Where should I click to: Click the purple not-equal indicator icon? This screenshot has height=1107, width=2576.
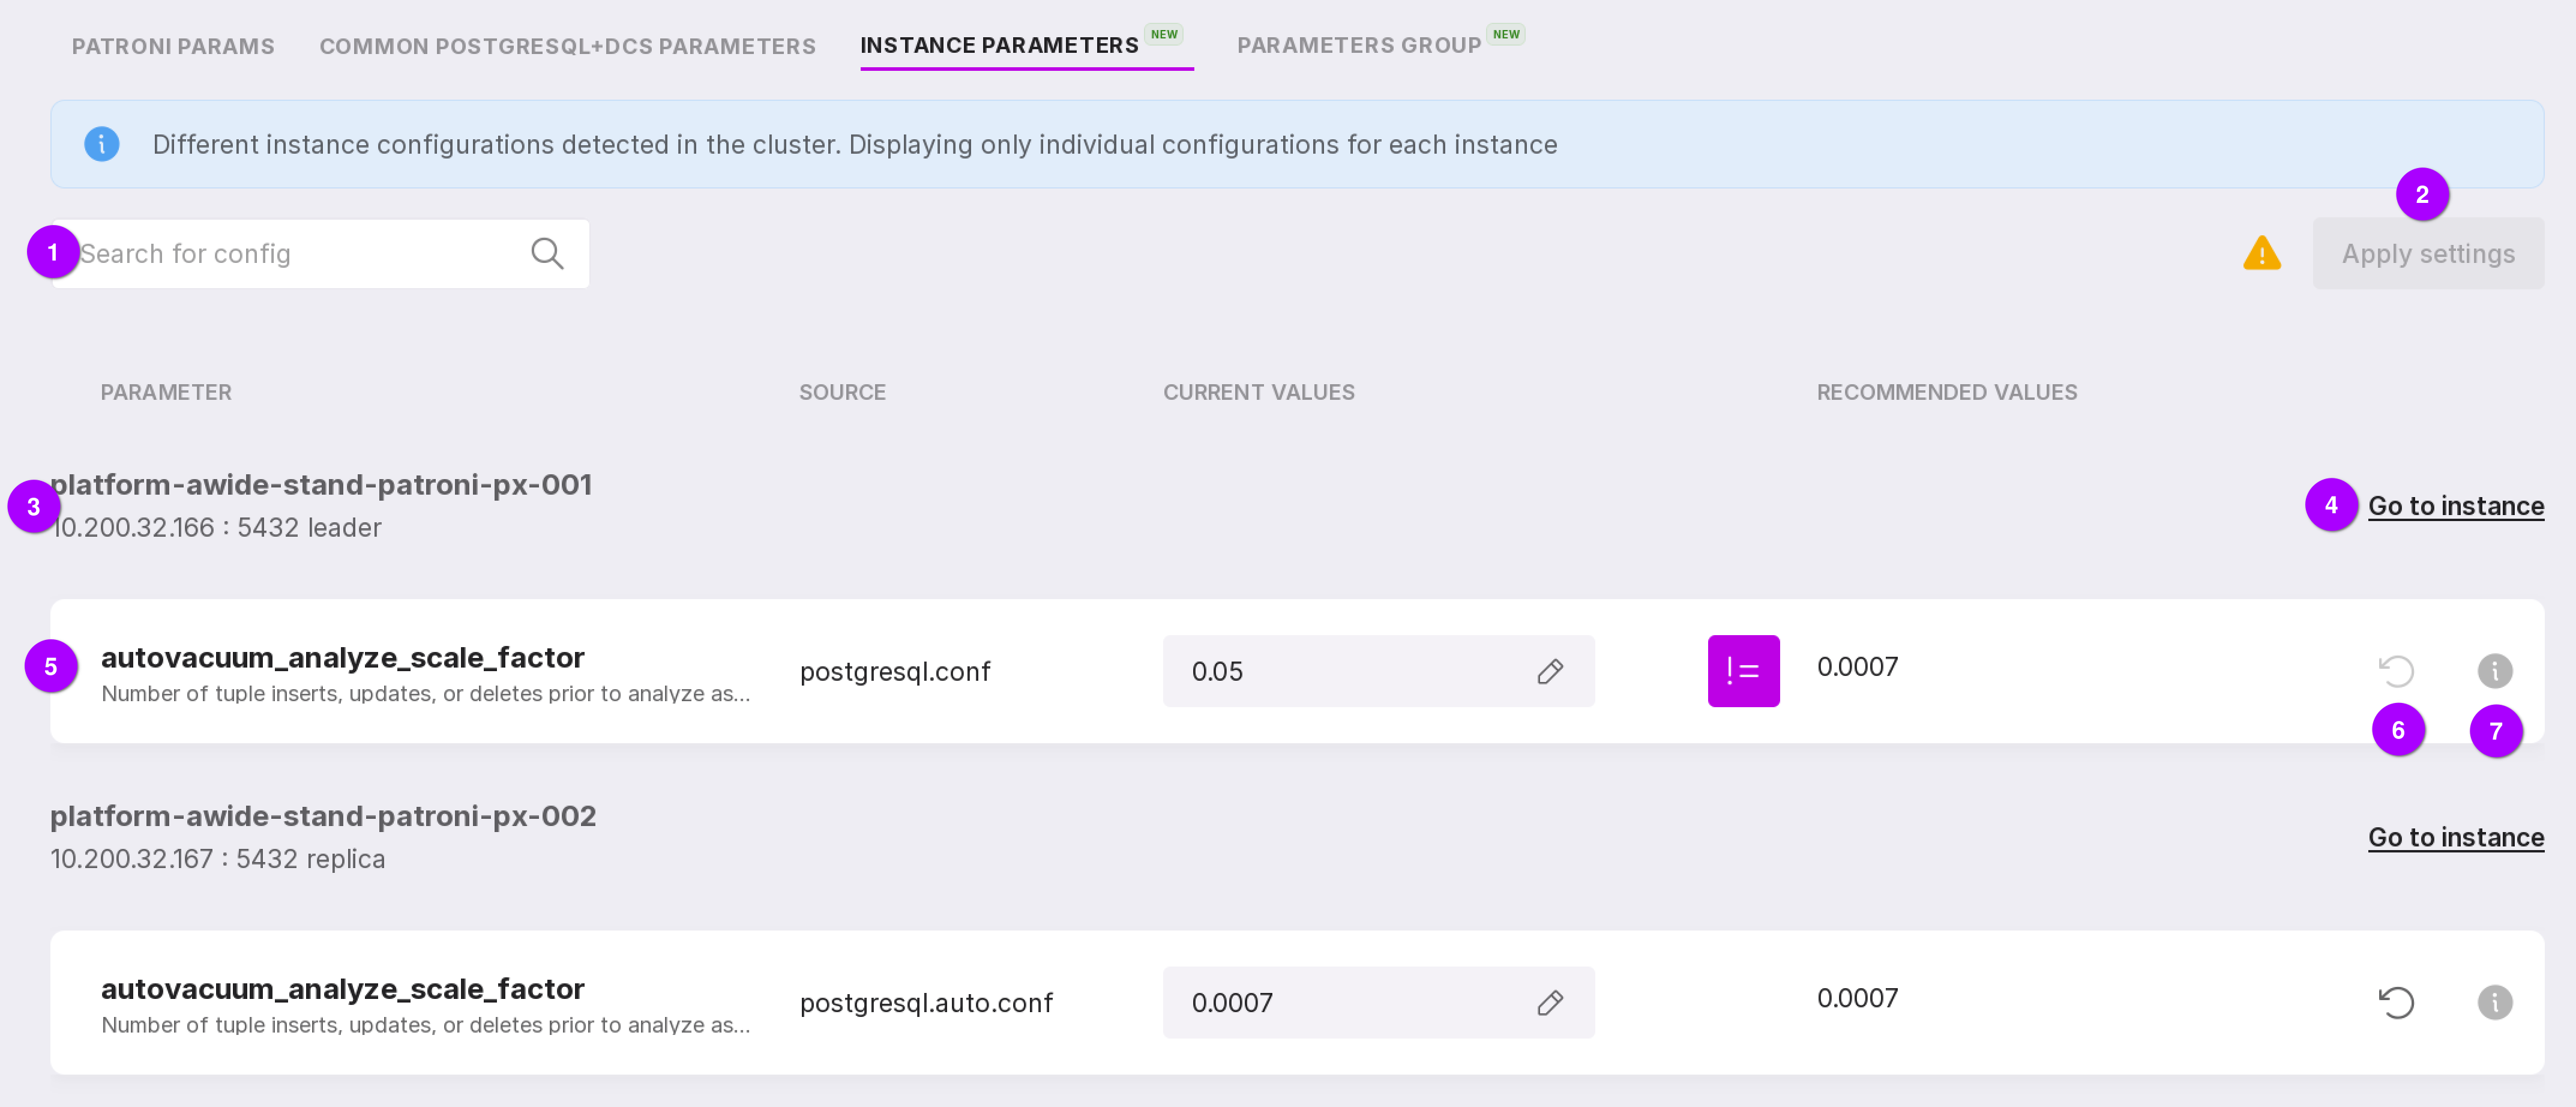(1743, 671)
